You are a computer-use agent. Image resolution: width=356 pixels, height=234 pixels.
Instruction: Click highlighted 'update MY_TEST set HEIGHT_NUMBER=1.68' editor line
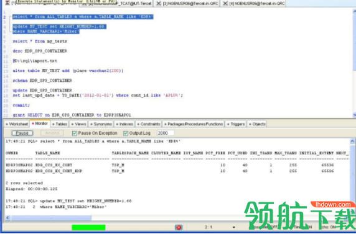pyautogui.click(x=59, y=27)
